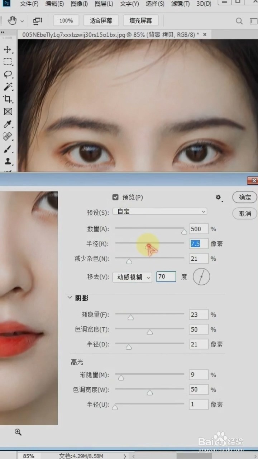Open the 选择(S) menu
This screenshot has width=258, height=459.
[x=155, y=4]
